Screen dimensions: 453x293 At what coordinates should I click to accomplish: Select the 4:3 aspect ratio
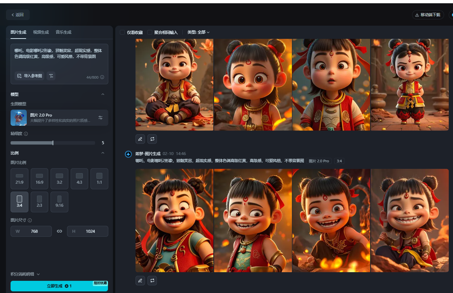tap(79, 179)
